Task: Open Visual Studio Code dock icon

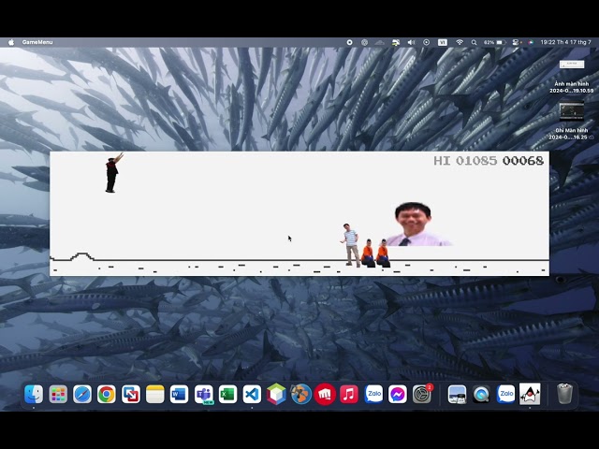Action: coord(252,395)
